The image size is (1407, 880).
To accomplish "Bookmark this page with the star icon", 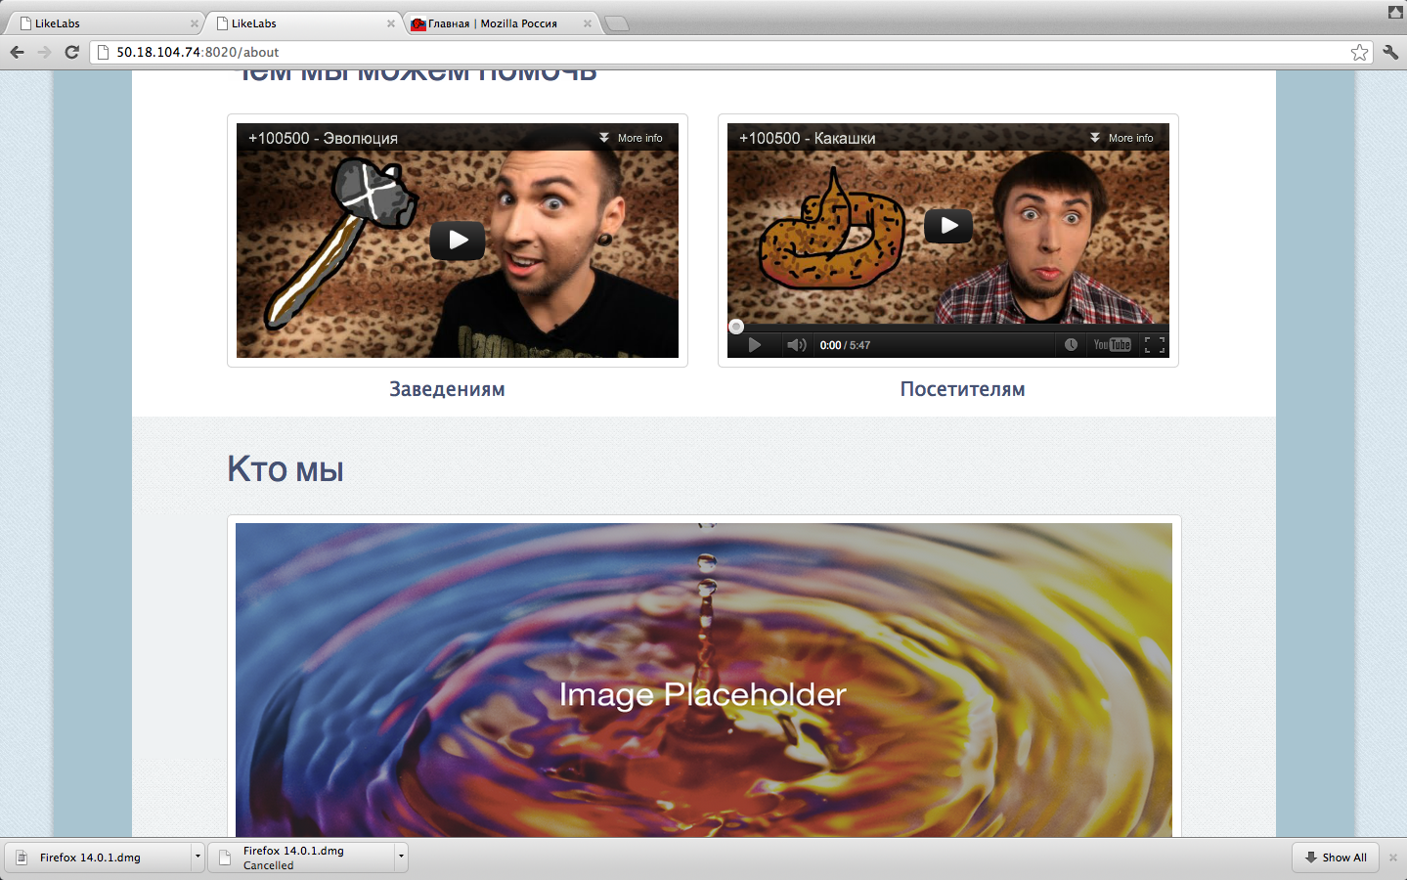I will pos(1359,52).
